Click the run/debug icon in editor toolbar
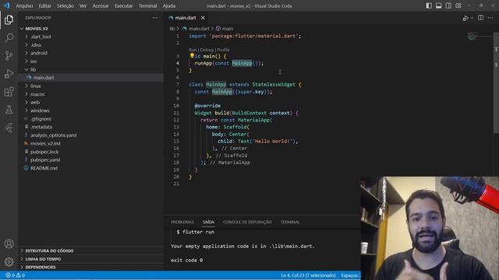Viewport: 499px width, 280px height. coord(465,18)
